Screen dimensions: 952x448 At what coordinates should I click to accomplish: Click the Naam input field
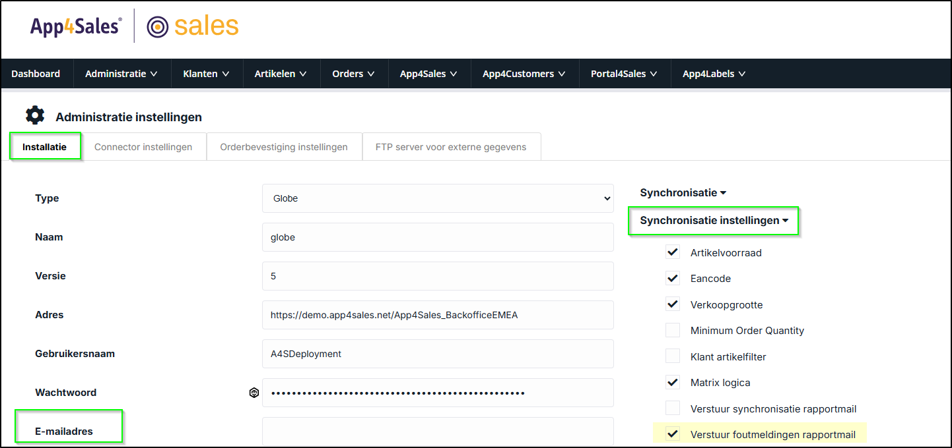click(438, 237)
